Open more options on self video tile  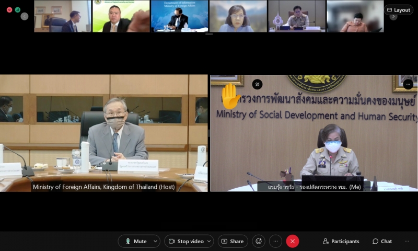408,84
